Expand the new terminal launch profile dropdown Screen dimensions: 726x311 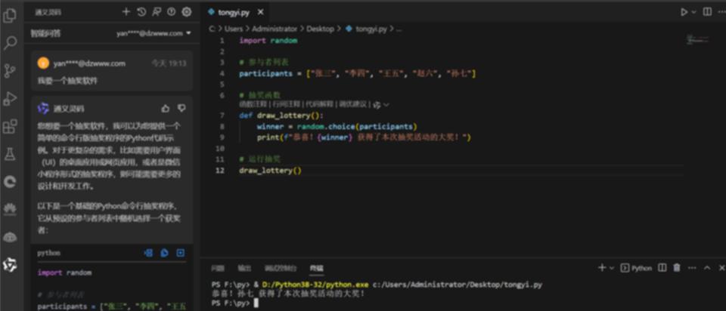click(612, 268)
